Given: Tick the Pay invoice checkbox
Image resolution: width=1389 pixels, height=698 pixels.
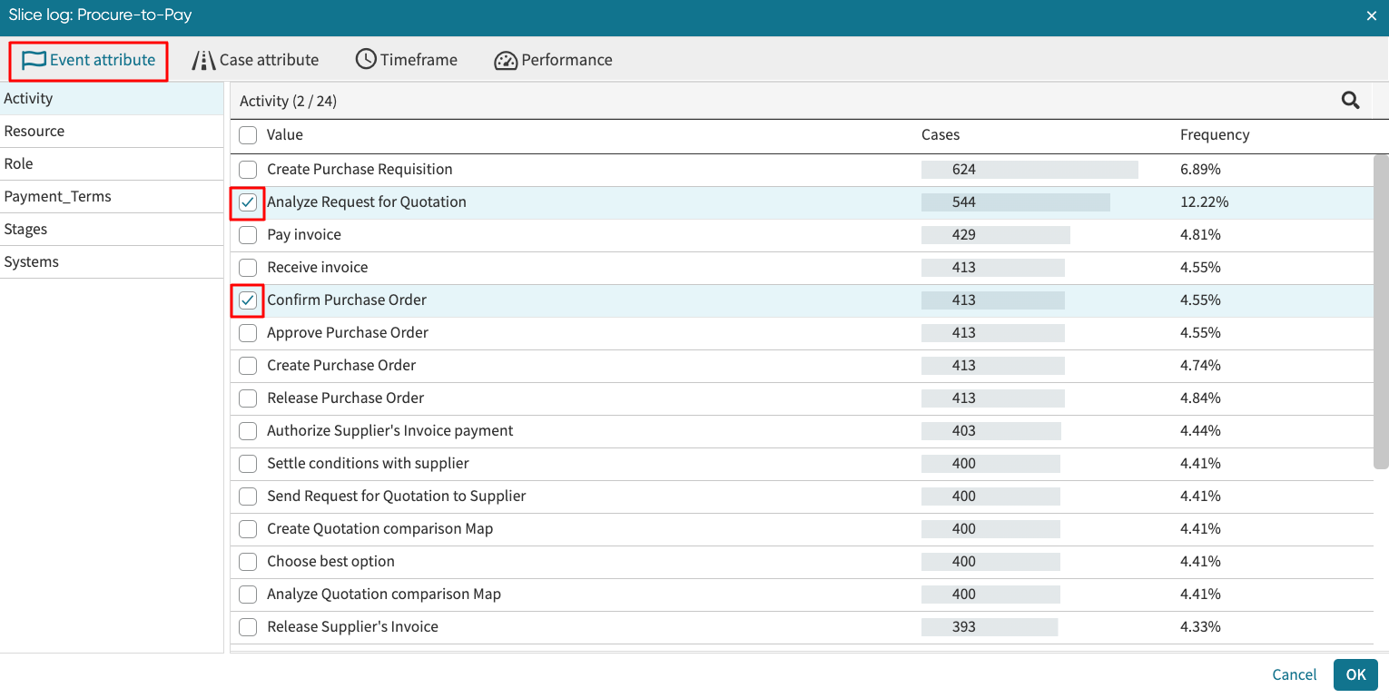Looking at the screenshot, I should [248, 235].
